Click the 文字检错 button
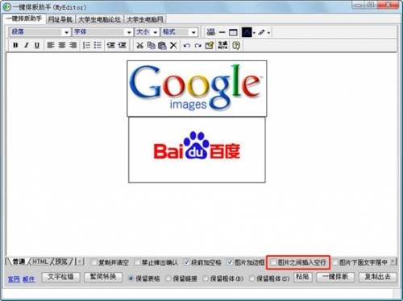403x301 pixels. point(60,277)
